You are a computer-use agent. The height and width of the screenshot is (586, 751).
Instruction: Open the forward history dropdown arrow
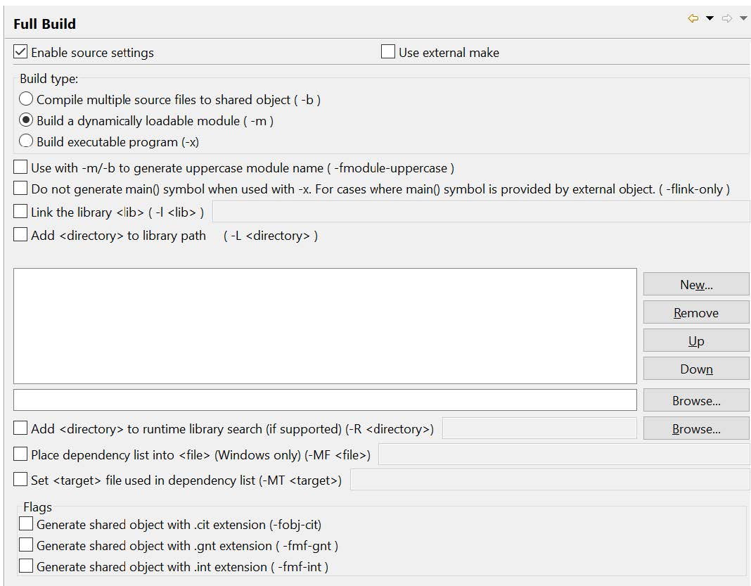(x=743, y=18)
